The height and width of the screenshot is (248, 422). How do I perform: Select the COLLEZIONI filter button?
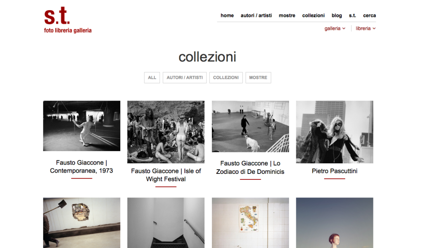(226, 77)
